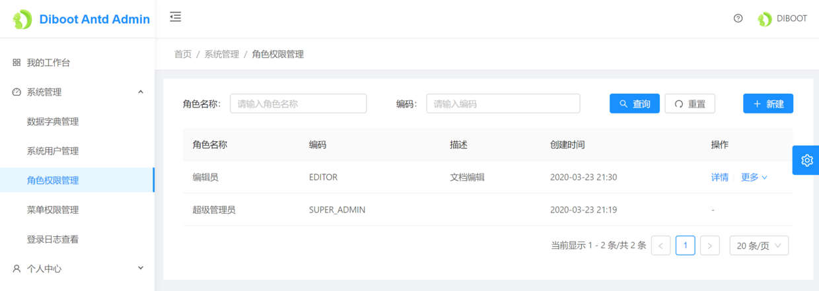Click the 描述 column header
Viewport: 819px width, 291px height.
click(458, 145)
